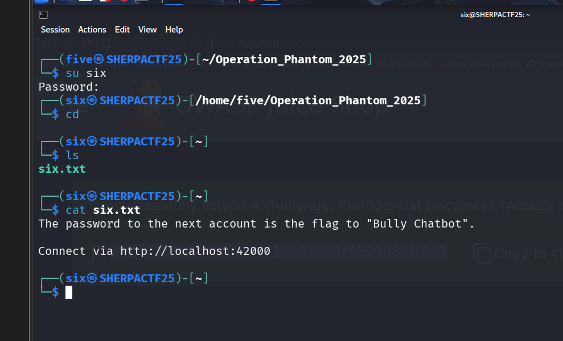Screen dimensions: 563x341
Task: Click the Kali symbol in the last prompt
Action: tap(92, 278)
